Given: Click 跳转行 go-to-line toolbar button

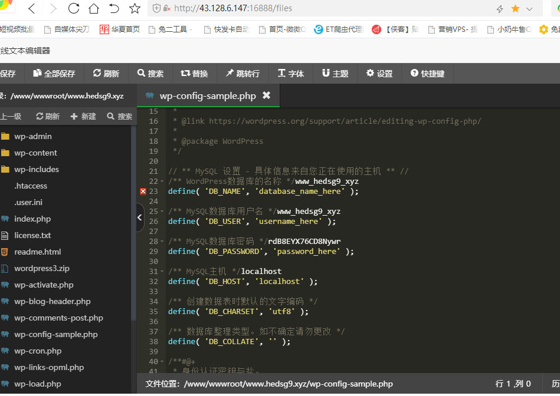Looking at the screenshot, I should (x=243, y=74).
